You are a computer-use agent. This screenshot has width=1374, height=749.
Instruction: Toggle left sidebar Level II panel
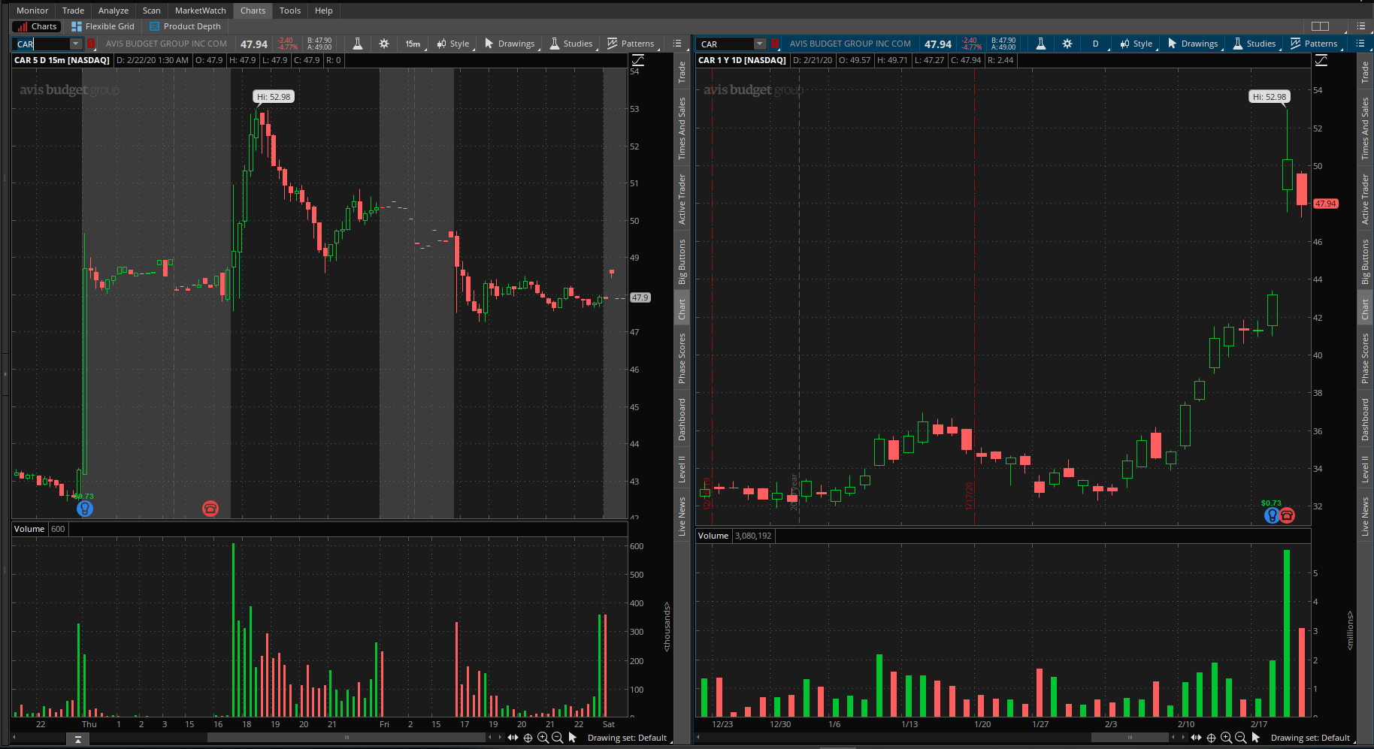[682, 469]
